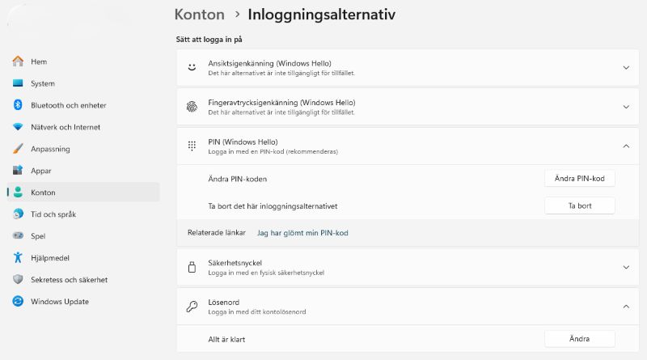Click the Säkerhetsnyckel title
Screen dimensions: 647x360
click(x=235, y=263)
